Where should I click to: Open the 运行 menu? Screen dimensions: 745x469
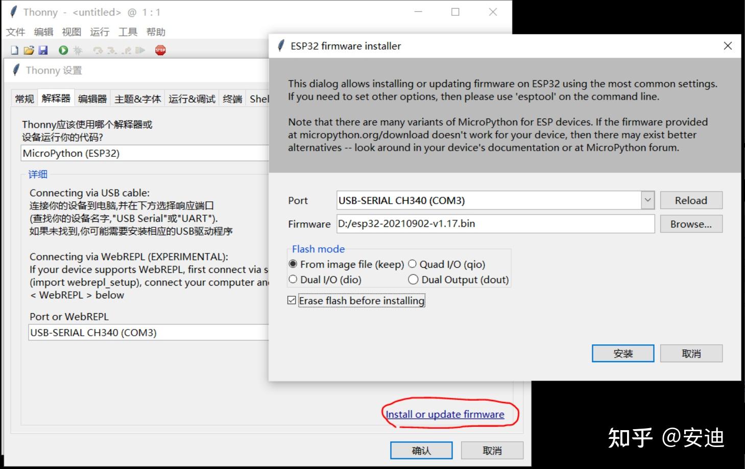coord(100,32)
